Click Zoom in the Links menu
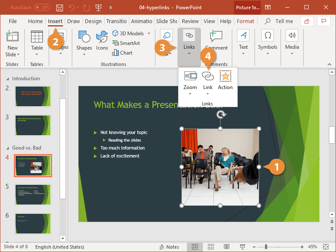Screen dimensions: 336x252 (190, 82)
